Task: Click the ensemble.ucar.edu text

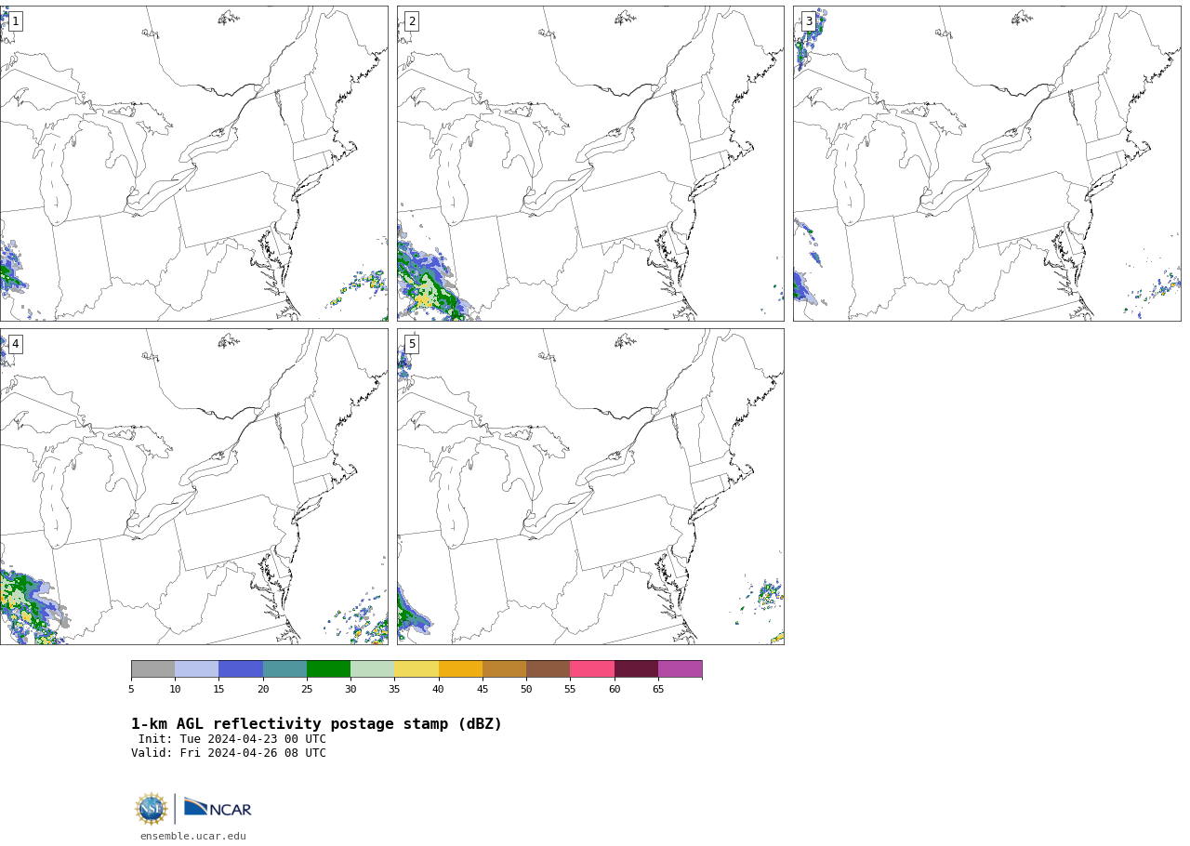Action: click(x=193, y=837)
